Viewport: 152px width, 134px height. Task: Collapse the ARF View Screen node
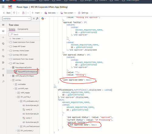click(x=8, y=63)
